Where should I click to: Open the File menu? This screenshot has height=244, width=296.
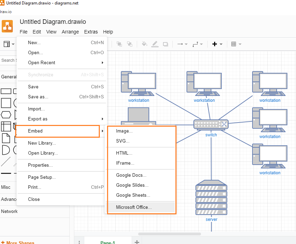[23, 32]
